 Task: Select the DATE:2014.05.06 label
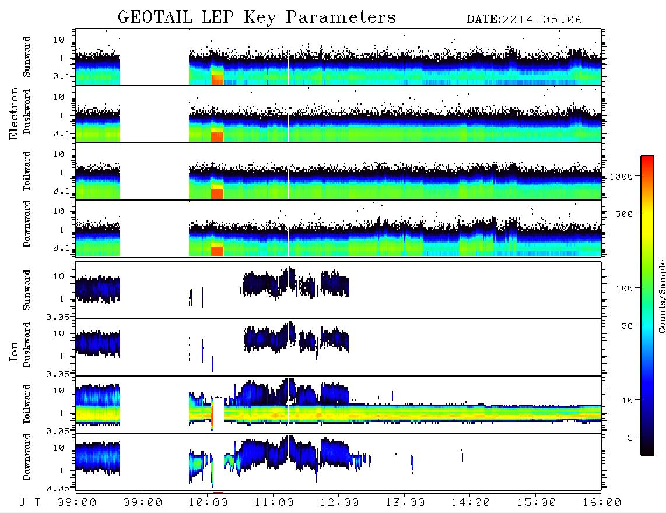[x=524, y=19]
